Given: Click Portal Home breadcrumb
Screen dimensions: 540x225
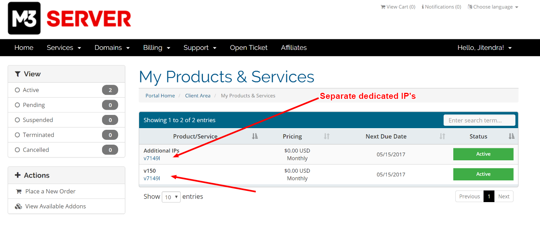Looking at the screenshot, I should pyautogui.click(x=160, y=96).
